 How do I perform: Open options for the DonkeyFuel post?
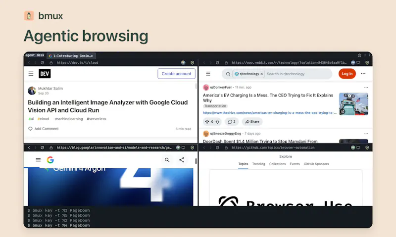click(x=366, y=88)
